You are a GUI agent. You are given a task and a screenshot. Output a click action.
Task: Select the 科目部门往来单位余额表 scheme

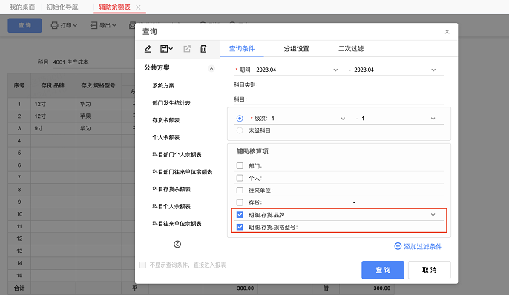pyautogui.click(x=183, y=172)
